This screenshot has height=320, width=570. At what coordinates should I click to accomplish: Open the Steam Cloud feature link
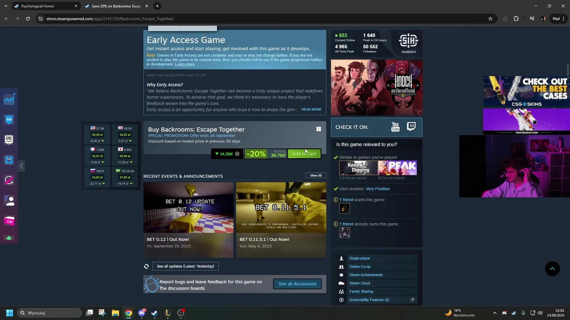pyautogui.click(x=360, y=283)
